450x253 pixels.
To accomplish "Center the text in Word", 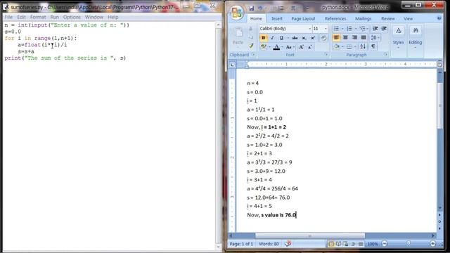I will (345, 37).
